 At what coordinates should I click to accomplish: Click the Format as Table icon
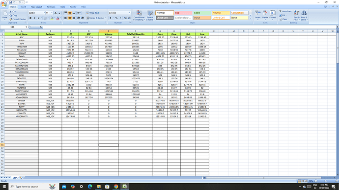click(x=150, y=13)
